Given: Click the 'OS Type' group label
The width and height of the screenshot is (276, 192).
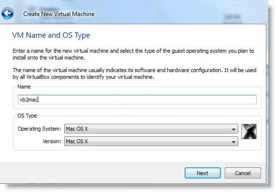Looking at the screenshot, I should tap(27, 116).
